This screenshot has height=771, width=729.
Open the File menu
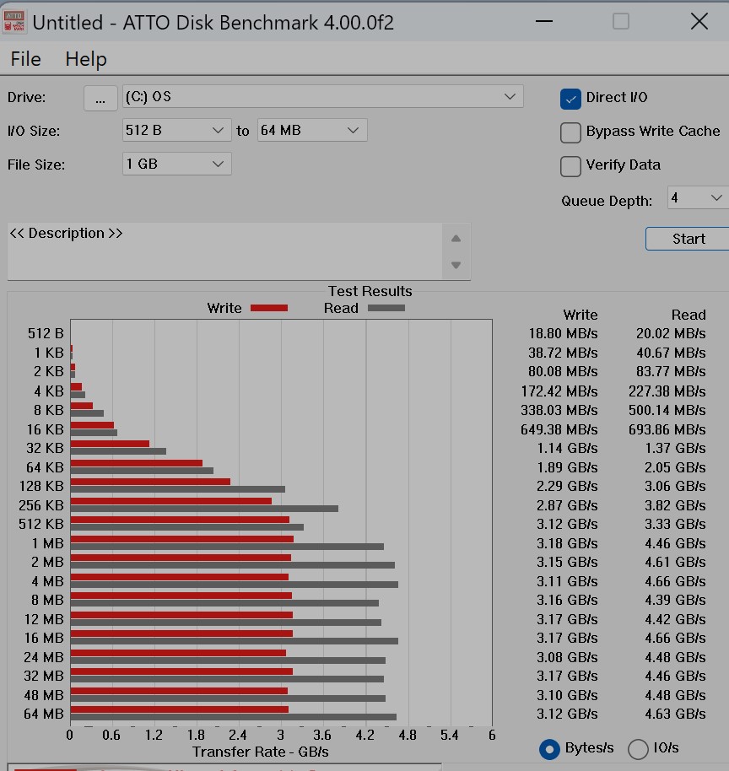point(25,59)
